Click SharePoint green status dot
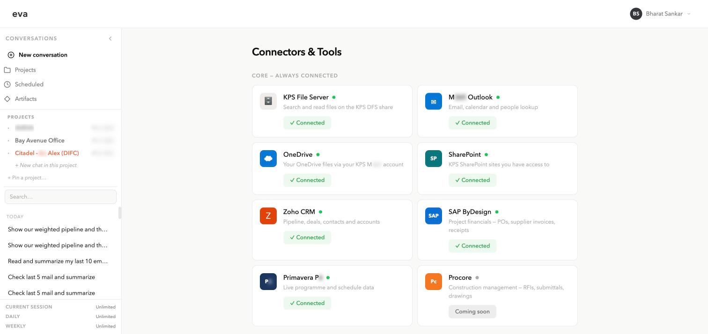Viewport: 708px width, 334px height. tap(486, 154)
